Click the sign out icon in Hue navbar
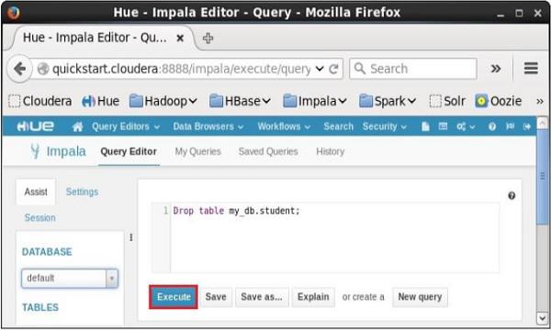This screenshot has height=330, width=551. [526, 126]
